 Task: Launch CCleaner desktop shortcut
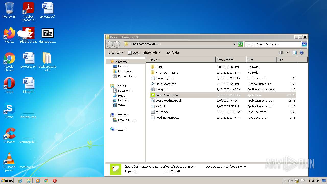pos(9,135)
